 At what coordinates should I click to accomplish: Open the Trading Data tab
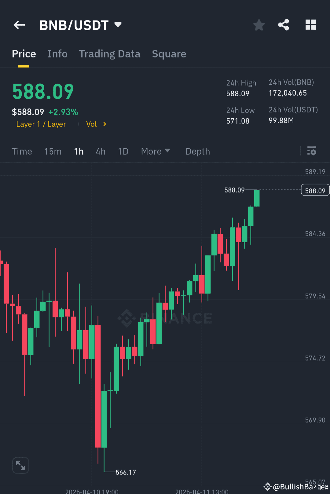(109, 54)
